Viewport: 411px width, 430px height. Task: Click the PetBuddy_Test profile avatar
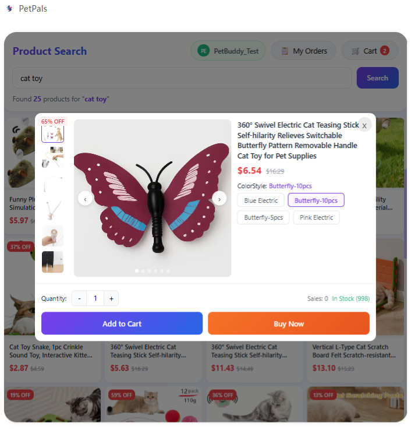click(x=203, y=51)
